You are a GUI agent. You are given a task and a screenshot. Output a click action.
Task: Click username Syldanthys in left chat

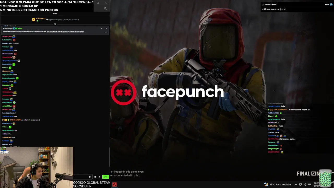coord(7,137)
